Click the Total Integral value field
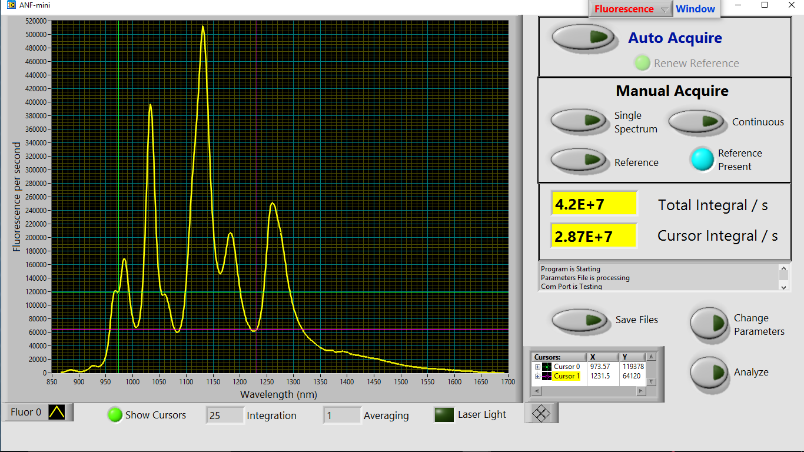 tap(594, 204)
